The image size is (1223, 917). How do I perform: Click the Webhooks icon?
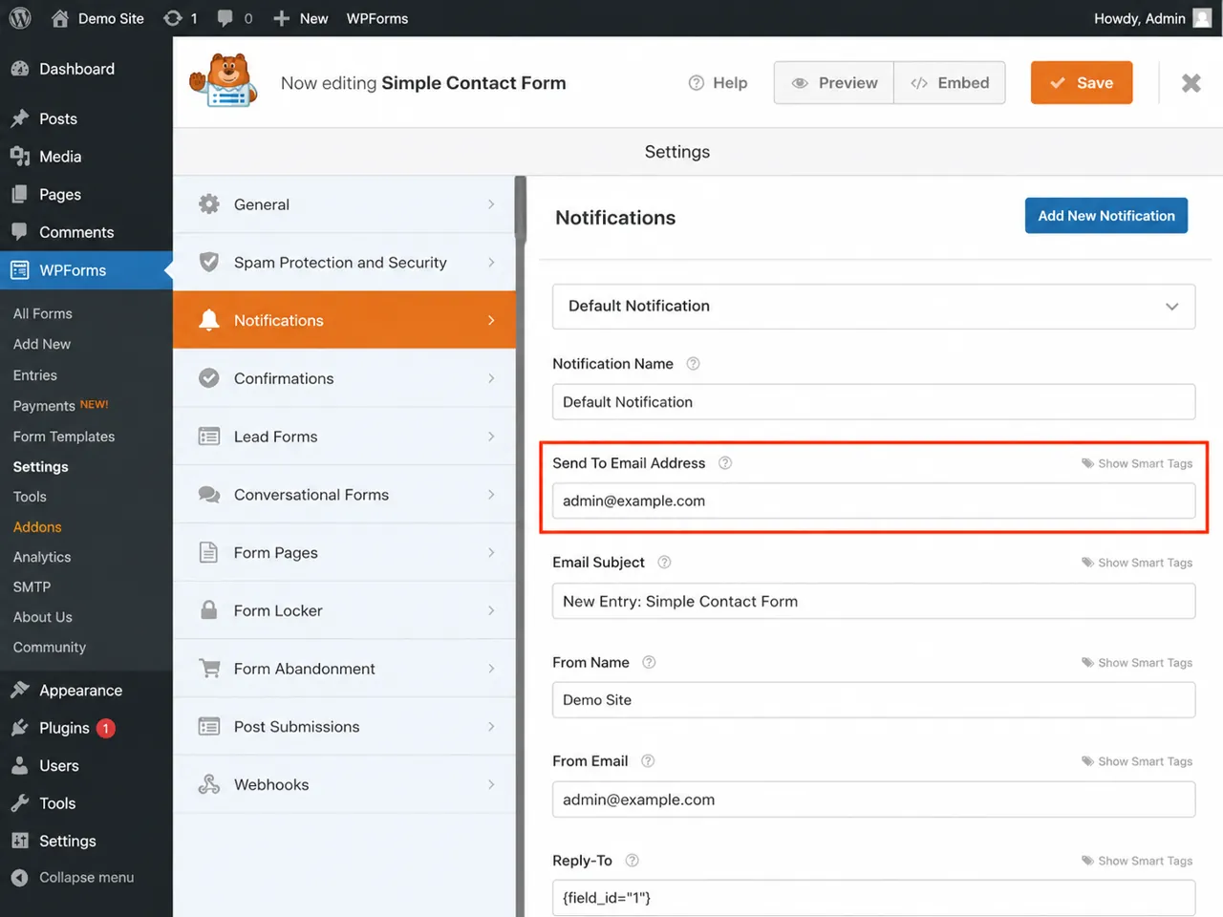point(208,784)
